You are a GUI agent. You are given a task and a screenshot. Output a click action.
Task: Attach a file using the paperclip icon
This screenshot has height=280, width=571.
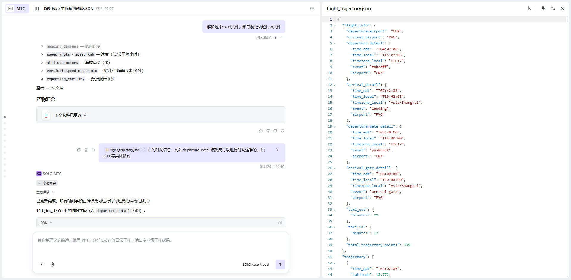(x=52, y=265)
